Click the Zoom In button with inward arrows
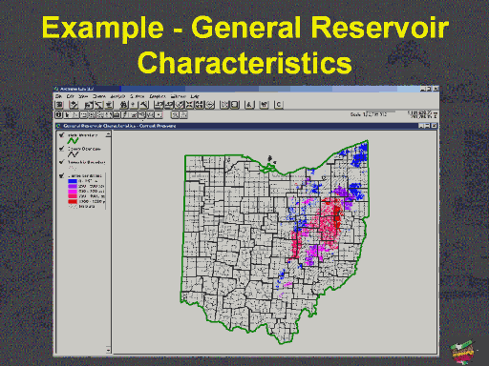The image size is (489, 366). (190, 105)
